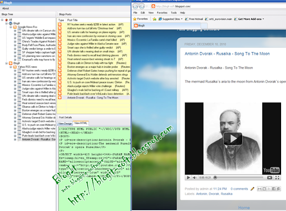Sort posts by the Type column header
Screen dimensions: 286x211
[62, 20]
